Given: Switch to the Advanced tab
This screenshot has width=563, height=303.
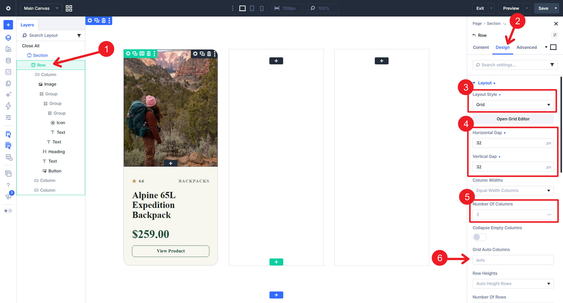Looking at the screenshot, I should (x=526, y=47).
